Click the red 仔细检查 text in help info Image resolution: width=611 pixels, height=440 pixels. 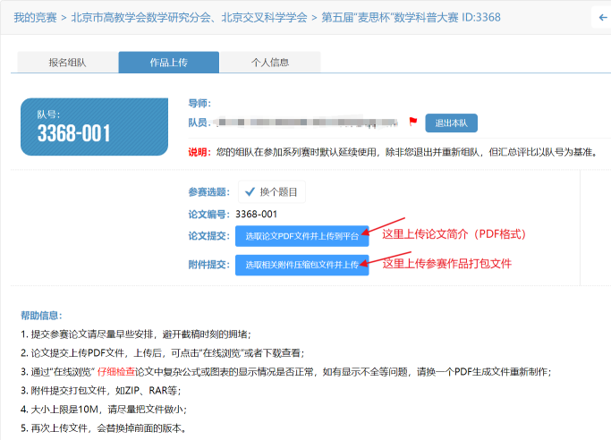pyautogui.click(x=115, y=372)
